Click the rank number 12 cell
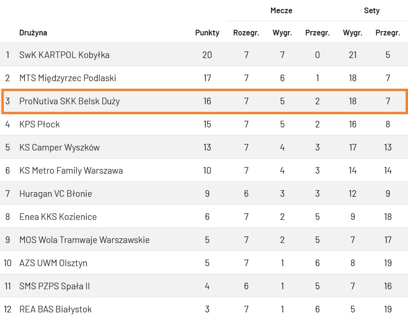This screenshot has height=319, width=408. (x=8, y=309)
